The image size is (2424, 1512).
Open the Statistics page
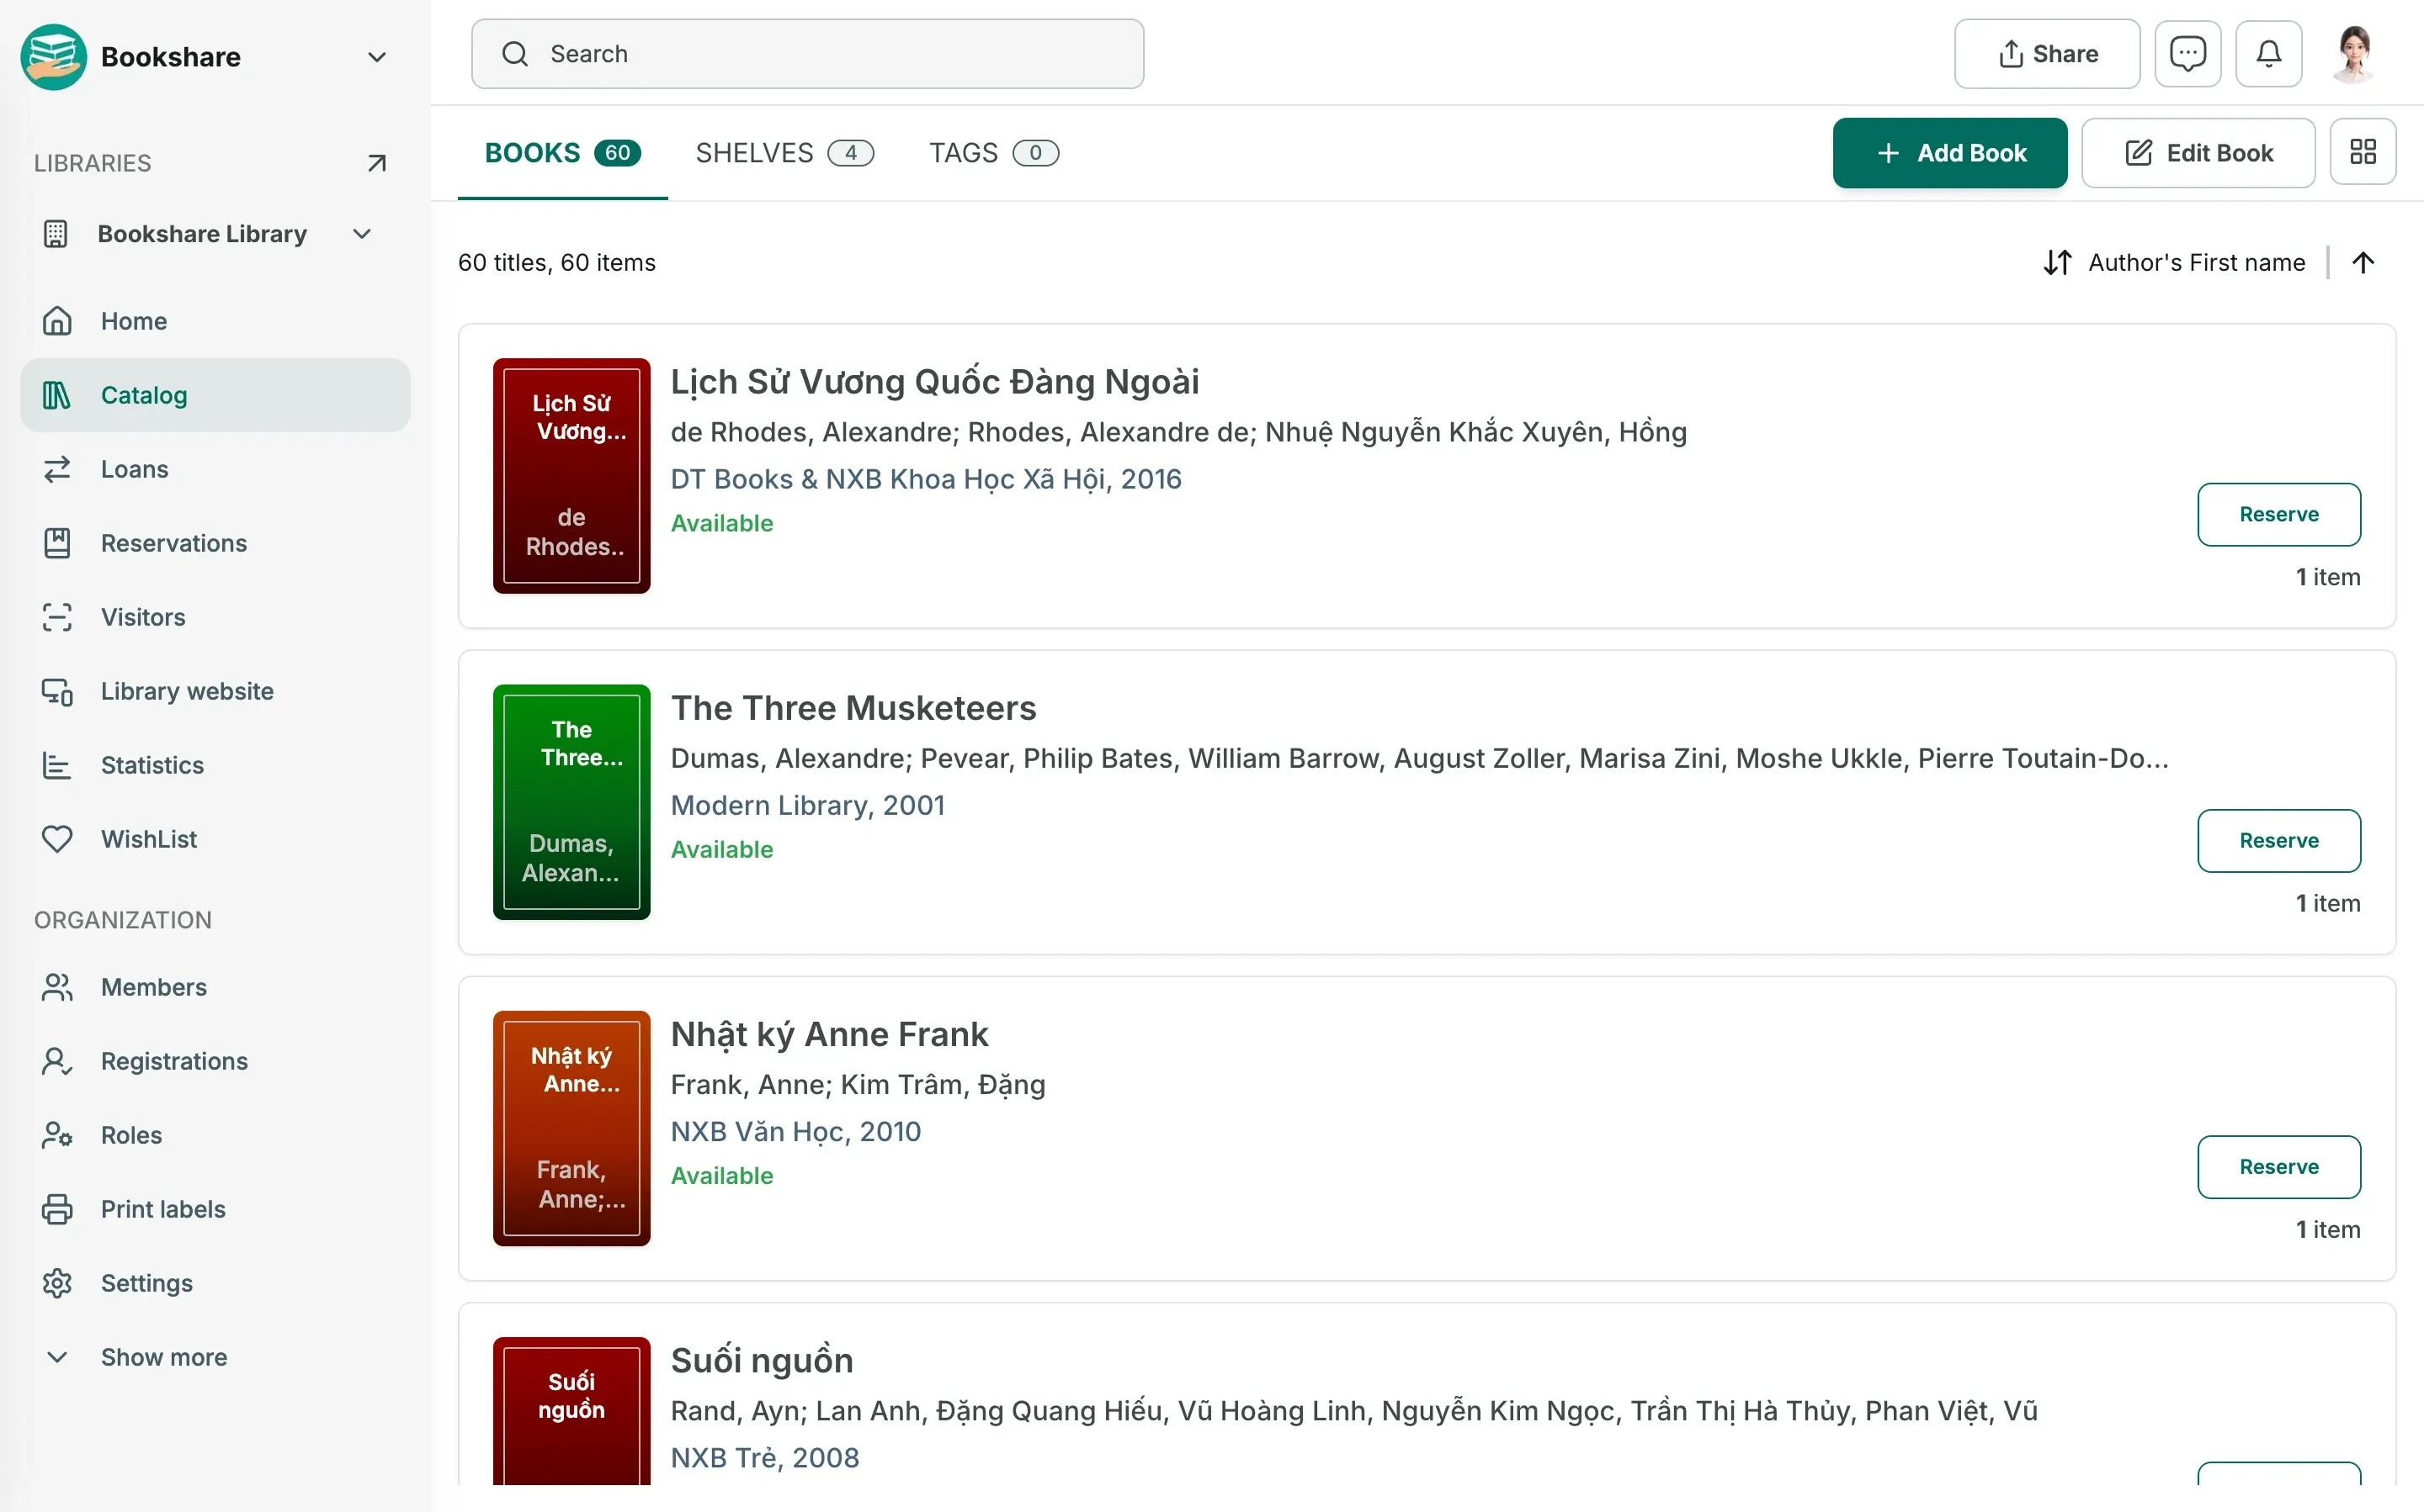coord(215,765)
